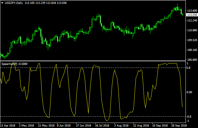Click the 27 Jun 2018 date label

(84, 126)
